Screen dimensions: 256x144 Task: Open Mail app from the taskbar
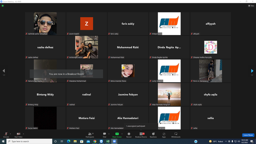pyautogui.click(x=88, y=141)
